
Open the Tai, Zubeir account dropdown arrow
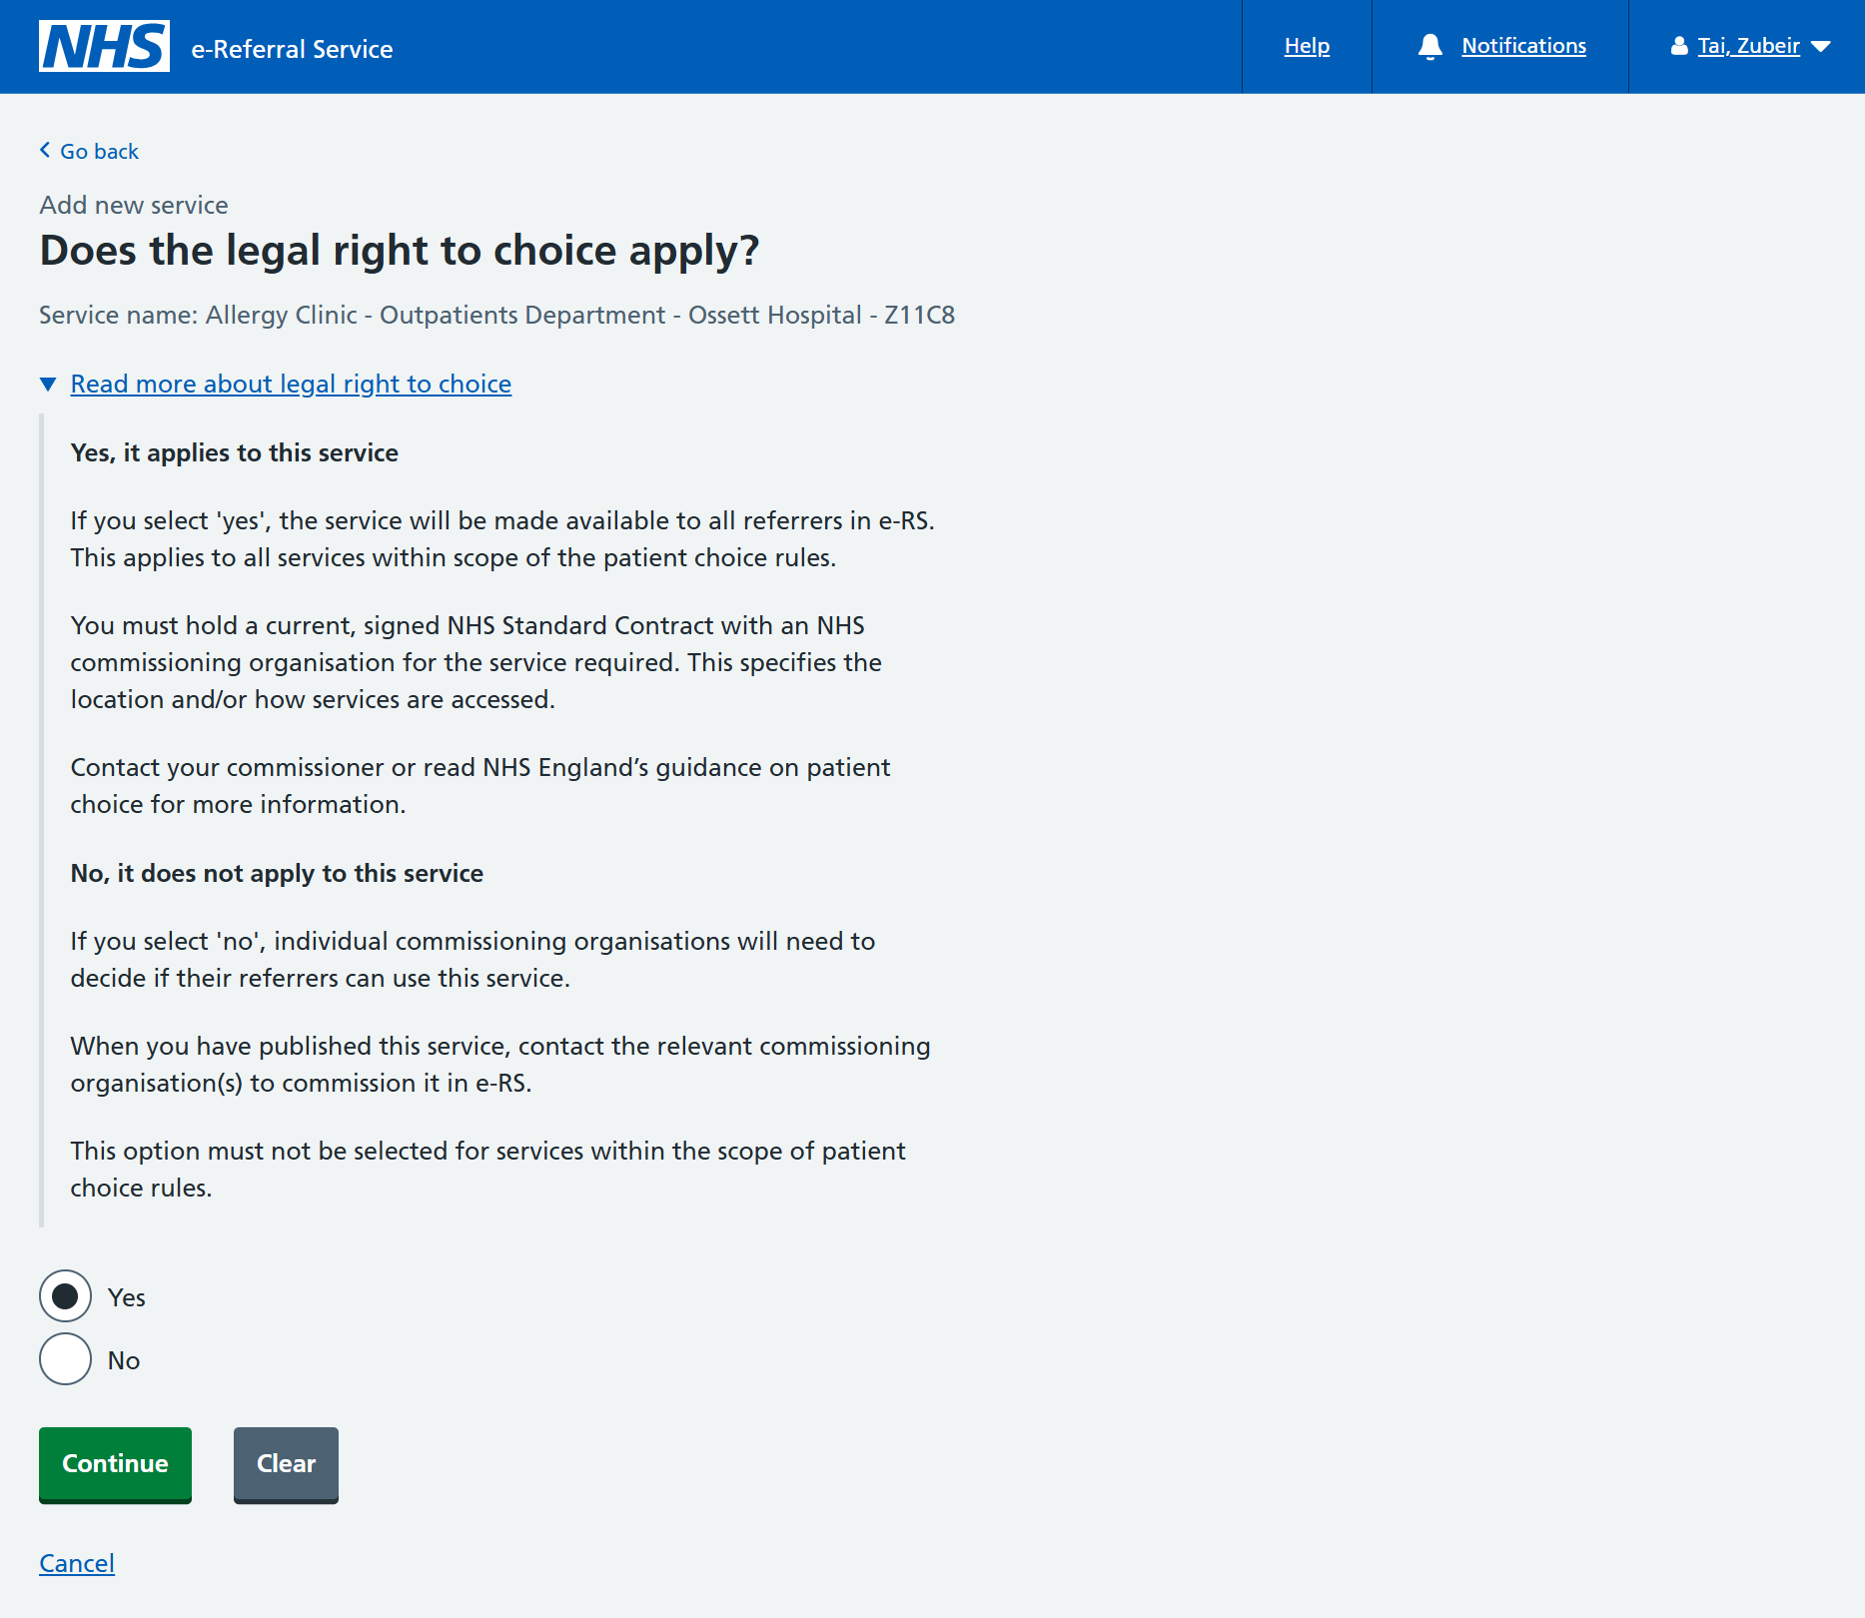pyautogui.click(x=1821, y=47)
